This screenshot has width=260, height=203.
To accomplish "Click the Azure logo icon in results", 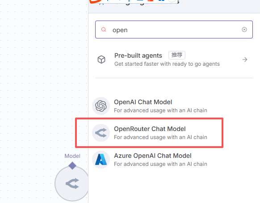I will point(101,160).
